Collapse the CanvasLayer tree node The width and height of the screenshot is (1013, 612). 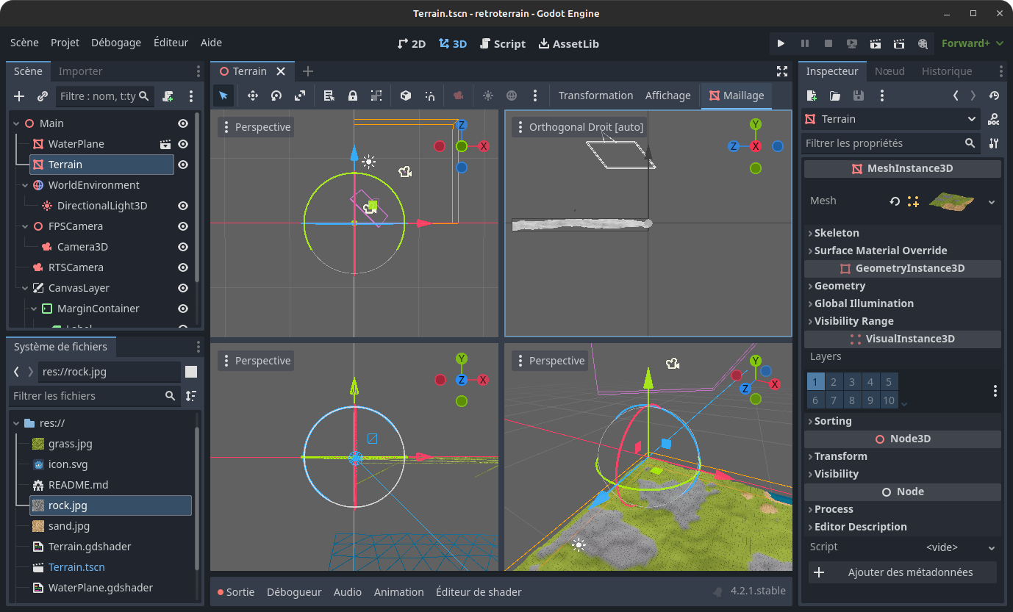[x=26, y=288]
